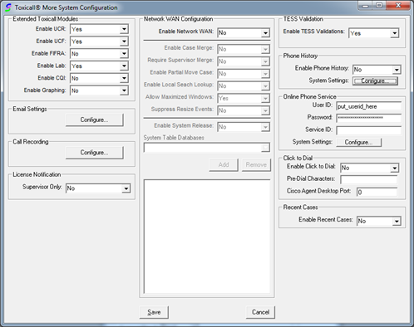Open the Enable Click to Dial dropdown
Image resolution: width=414 pixels, height=327 pixels.
click(370, 168)
